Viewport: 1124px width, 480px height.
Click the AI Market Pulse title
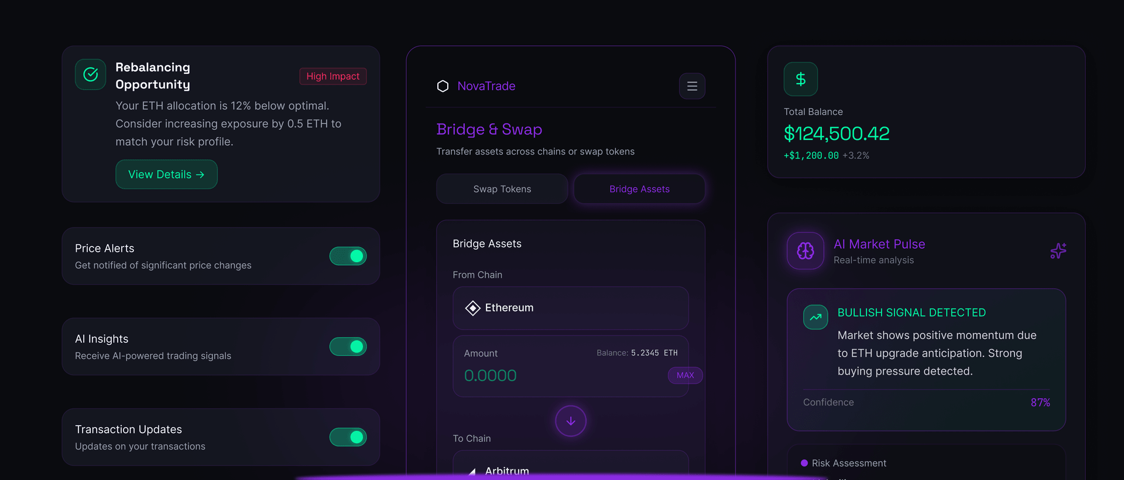[879, 244]
